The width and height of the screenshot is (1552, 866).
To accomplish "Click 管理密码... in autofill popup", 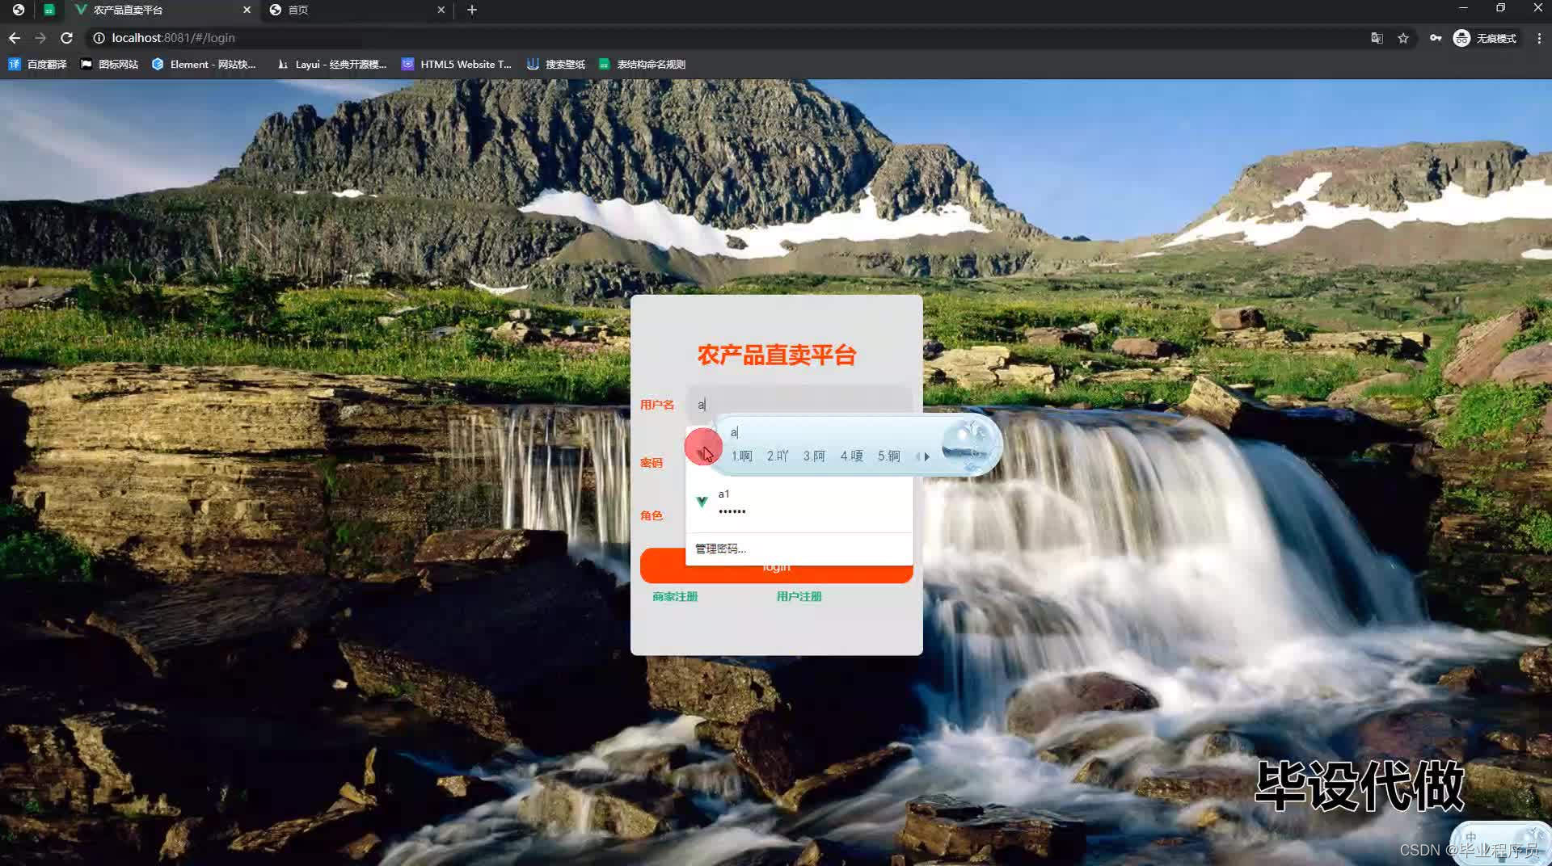I will [x=720, y=549].
